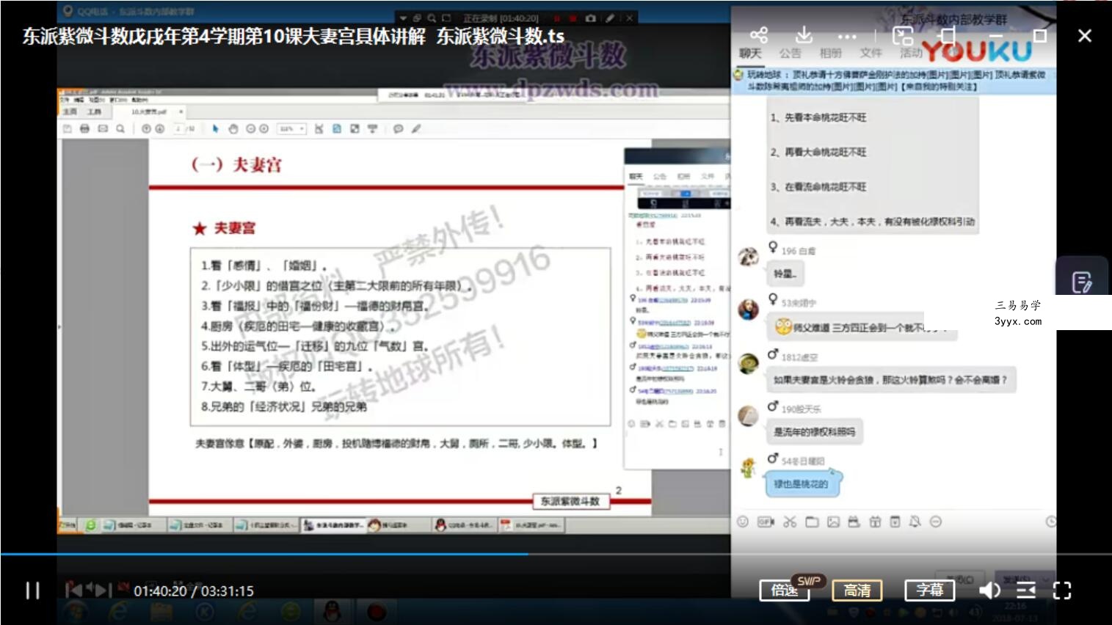Click camera icon on recording toolbar
This screenshot has height=625, width=1112.
tap(591, 18)
